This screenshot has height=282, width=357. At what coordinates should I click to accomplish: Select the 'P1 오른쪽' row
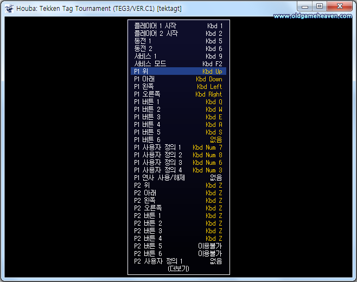pos(178,94)
